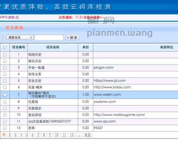Screen dimensions: 178x141
Task: Check the highlighted 微信解封 row checkbox
Action: coord(5,95)
